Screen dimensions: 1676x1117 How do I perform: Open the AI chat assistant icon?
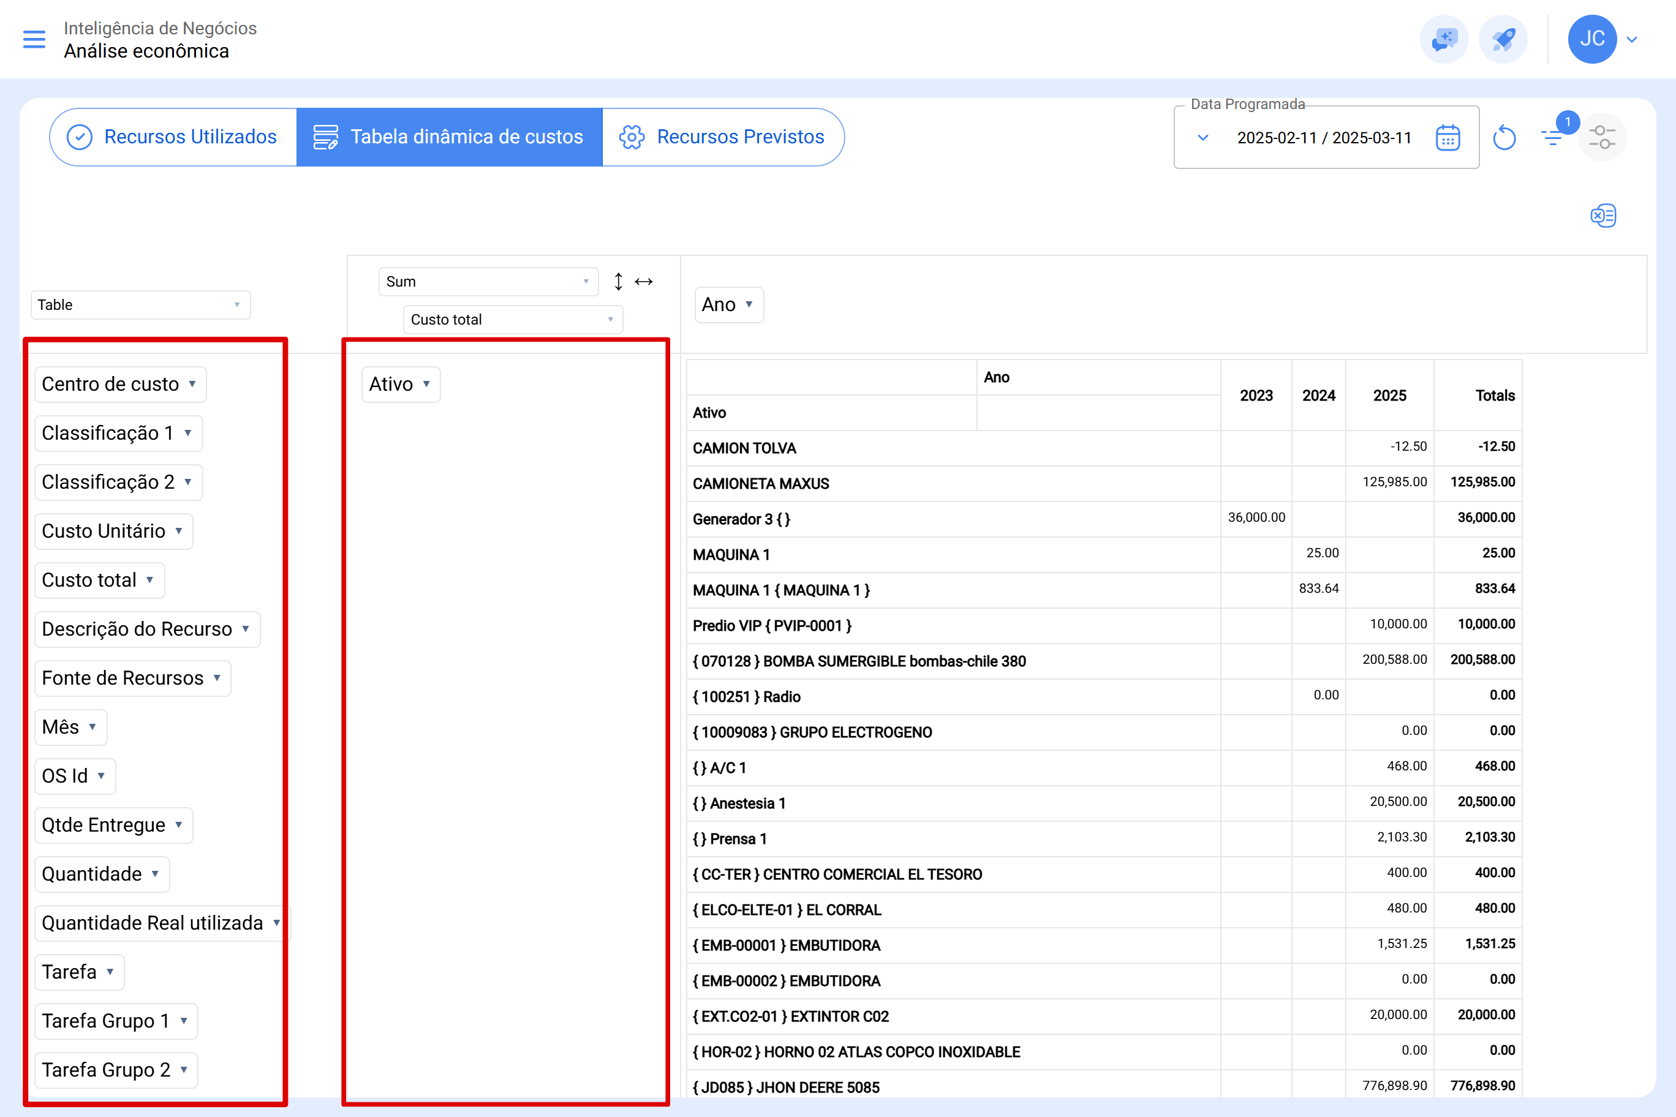tap(1444, 39)
